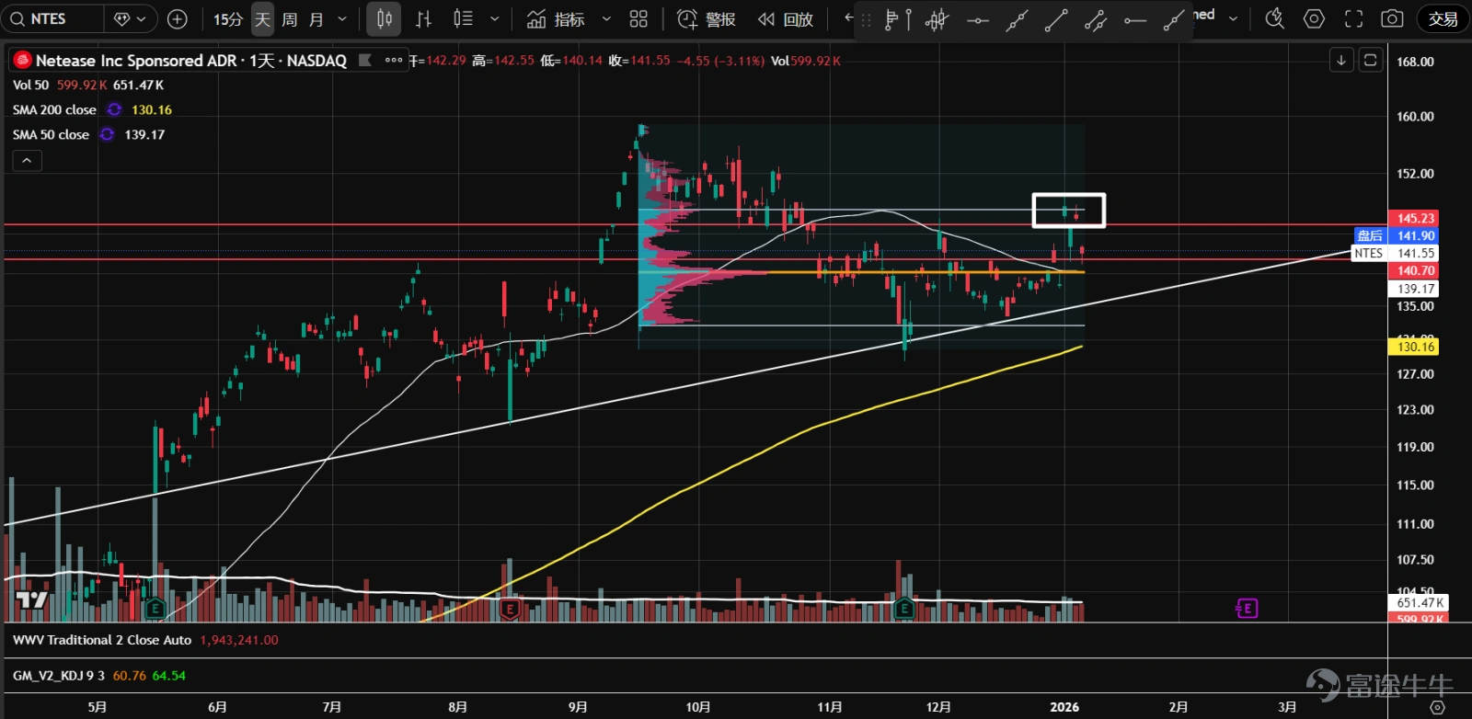The width and height of the screenshot is (1472, 719).
Task: Grab the drawing toolbar drag handle
Action: pyautogui.click(x=866, y=19)
